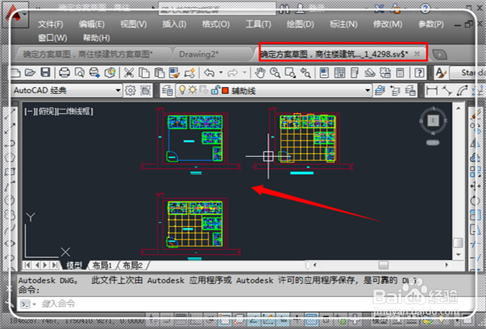Click the Copy icon in the toolbar

click(x=144, y=73)
